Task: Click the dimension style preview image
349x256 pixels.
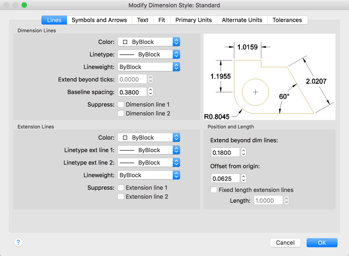Action: pos(269,77)
